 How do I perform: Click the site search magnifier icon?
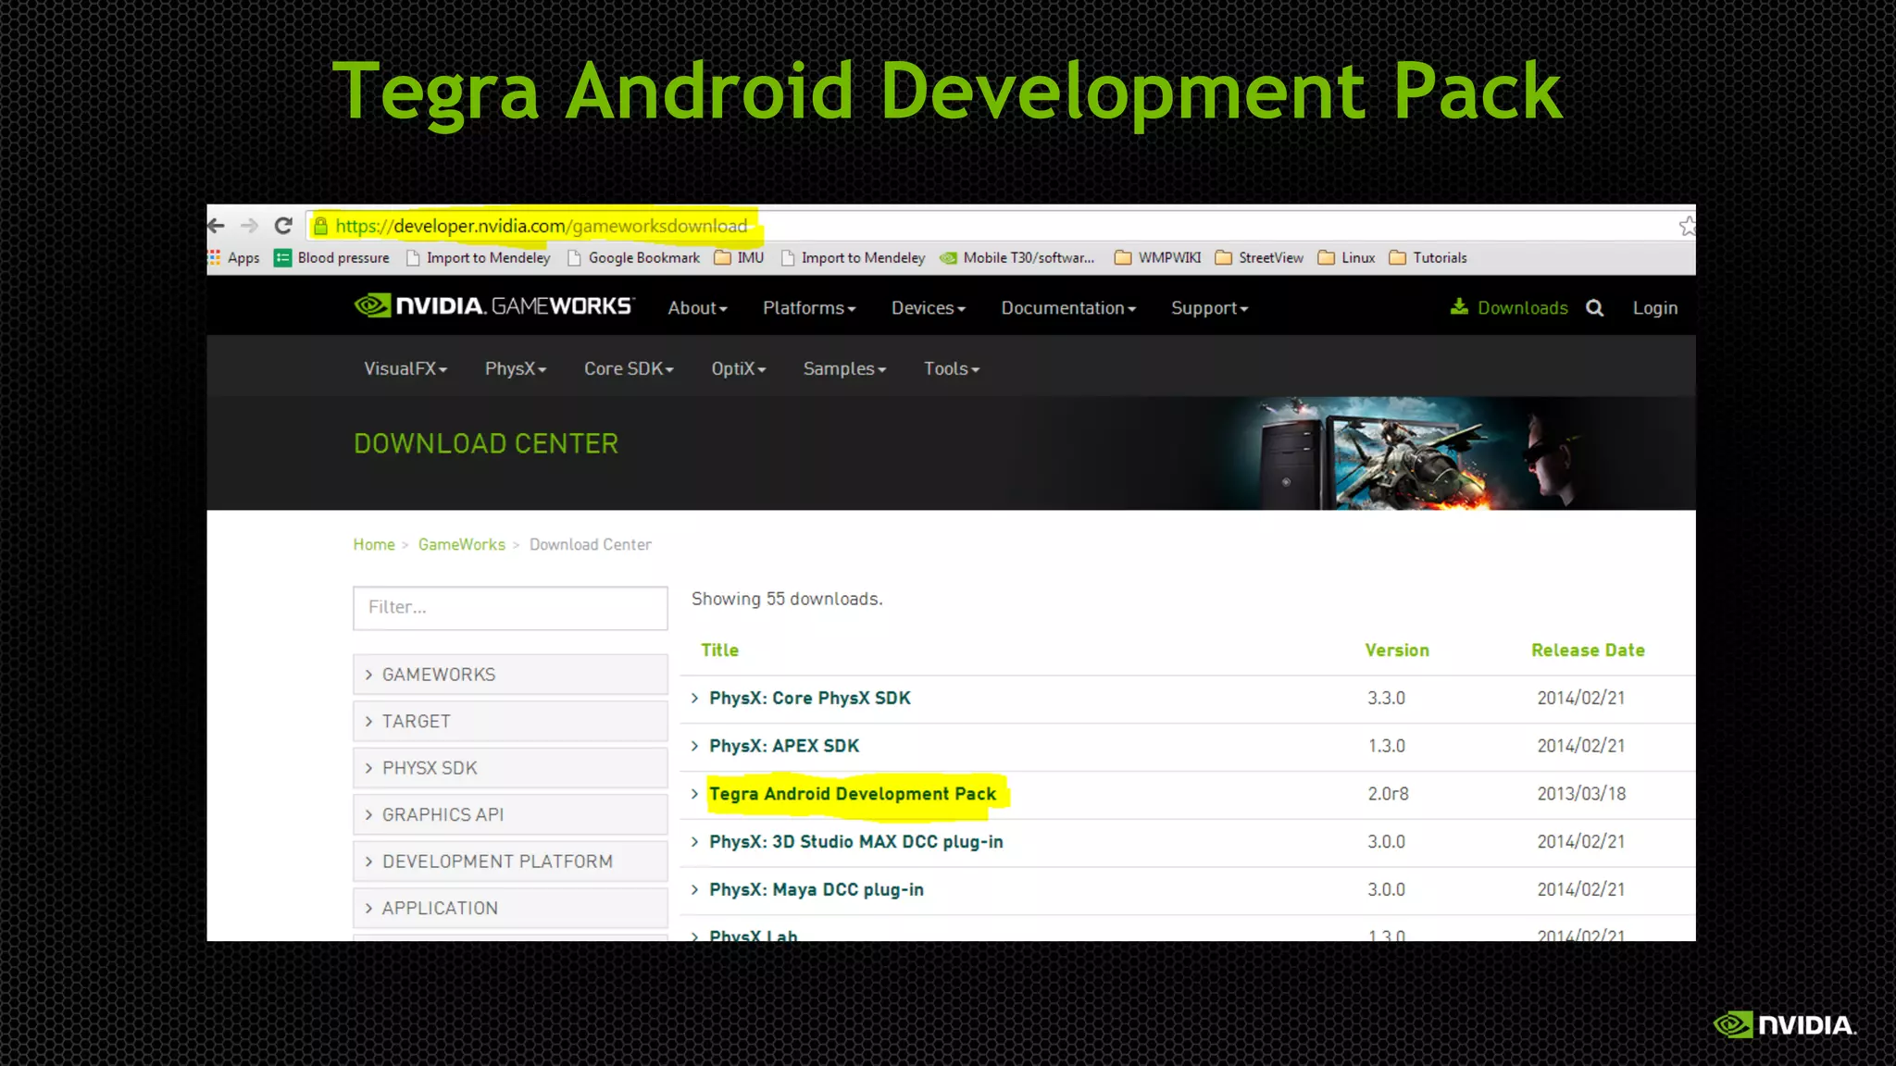click(x=1594, y=308)
